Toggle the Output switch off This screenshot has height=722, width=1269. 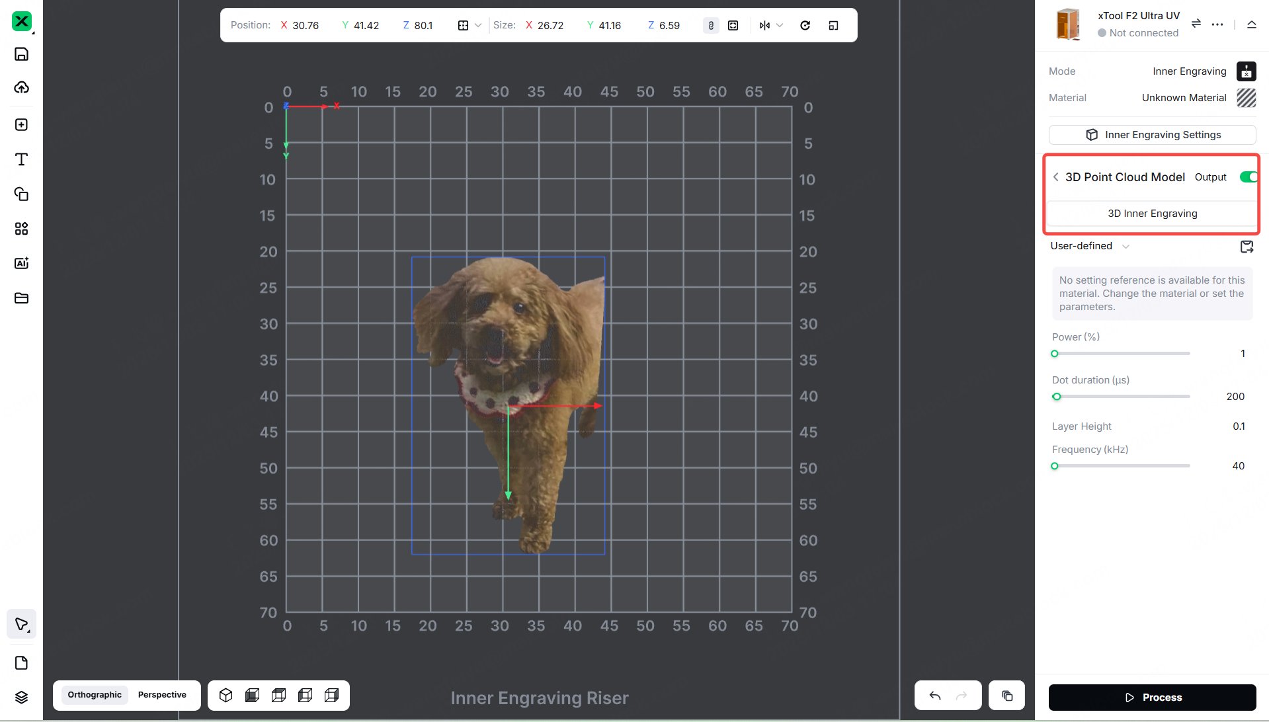[x=1248, y=177]
